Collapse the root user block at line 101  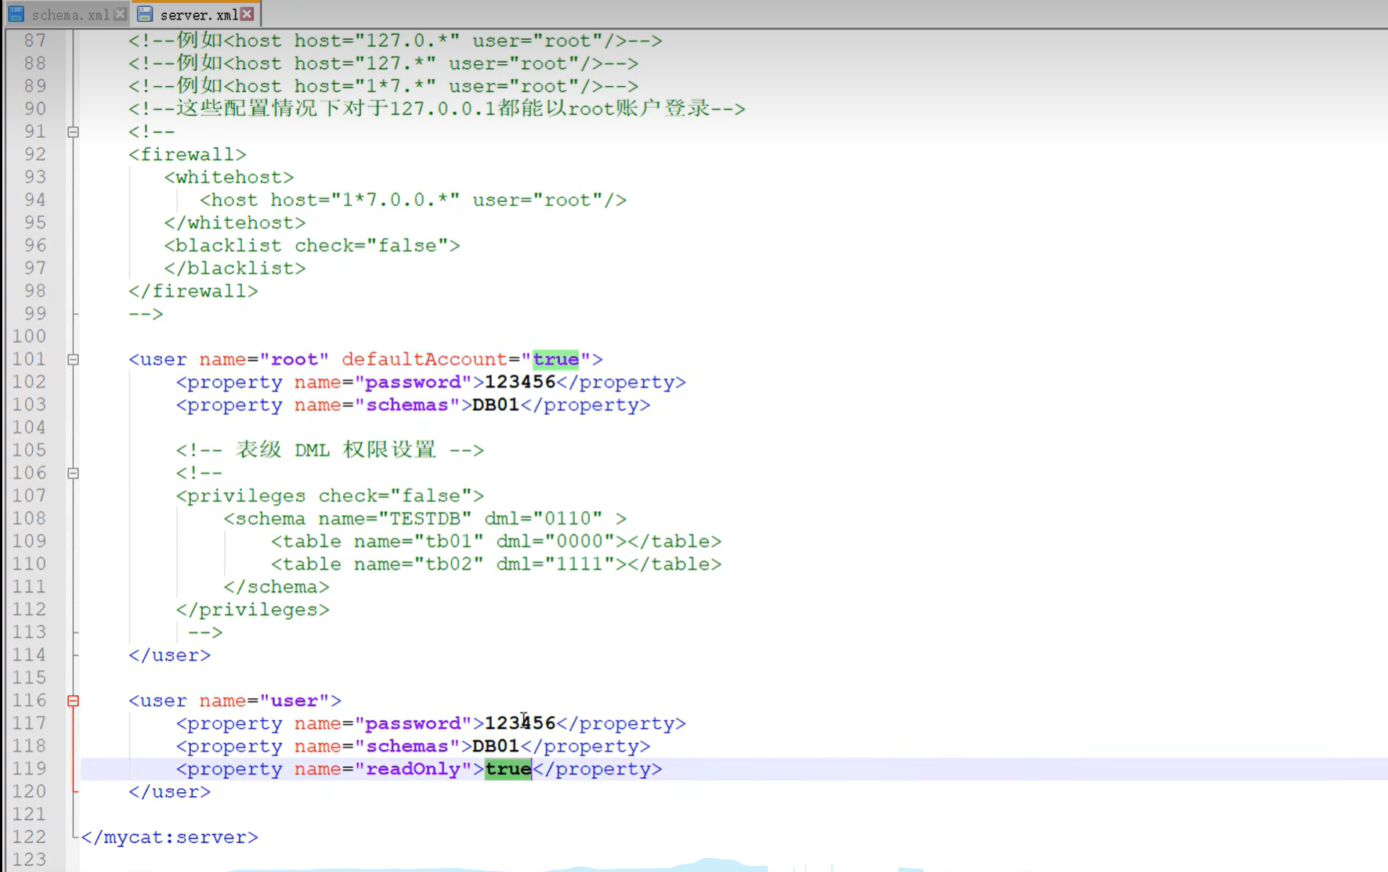(73, 359)
